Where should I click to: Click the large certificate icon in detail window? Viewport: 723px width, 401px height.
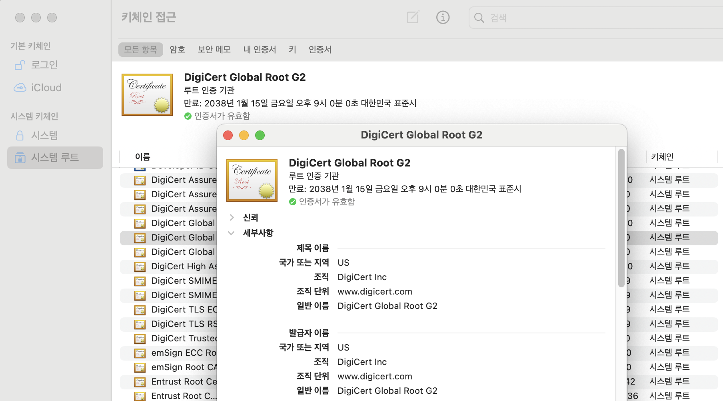(252, 180)
